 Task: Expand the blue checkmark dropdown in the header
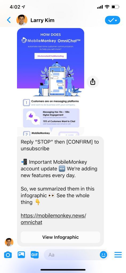[x=112, y=20]
